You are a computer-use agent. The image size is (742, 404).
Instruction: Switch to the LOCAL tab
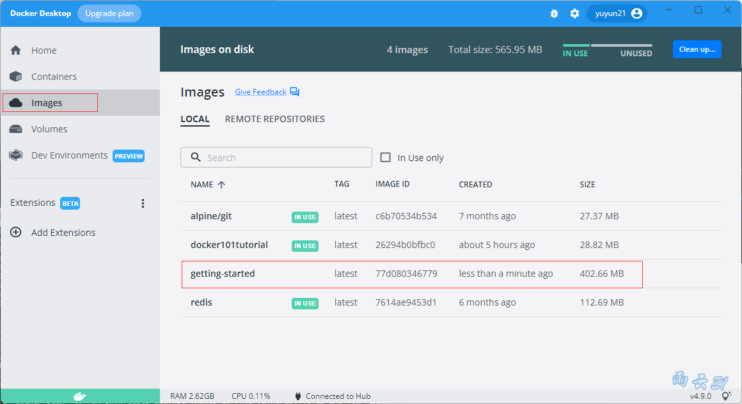195,119
